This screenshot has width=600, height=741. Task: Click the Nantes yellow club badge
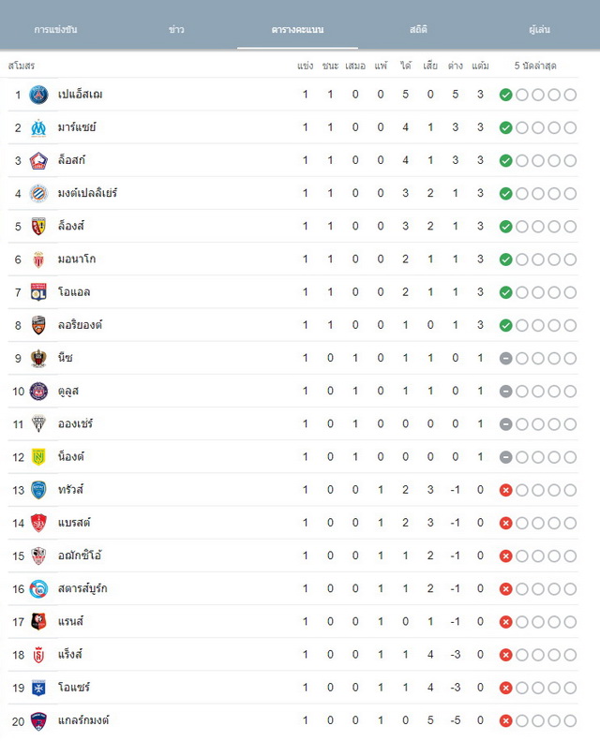coord(38,457)
